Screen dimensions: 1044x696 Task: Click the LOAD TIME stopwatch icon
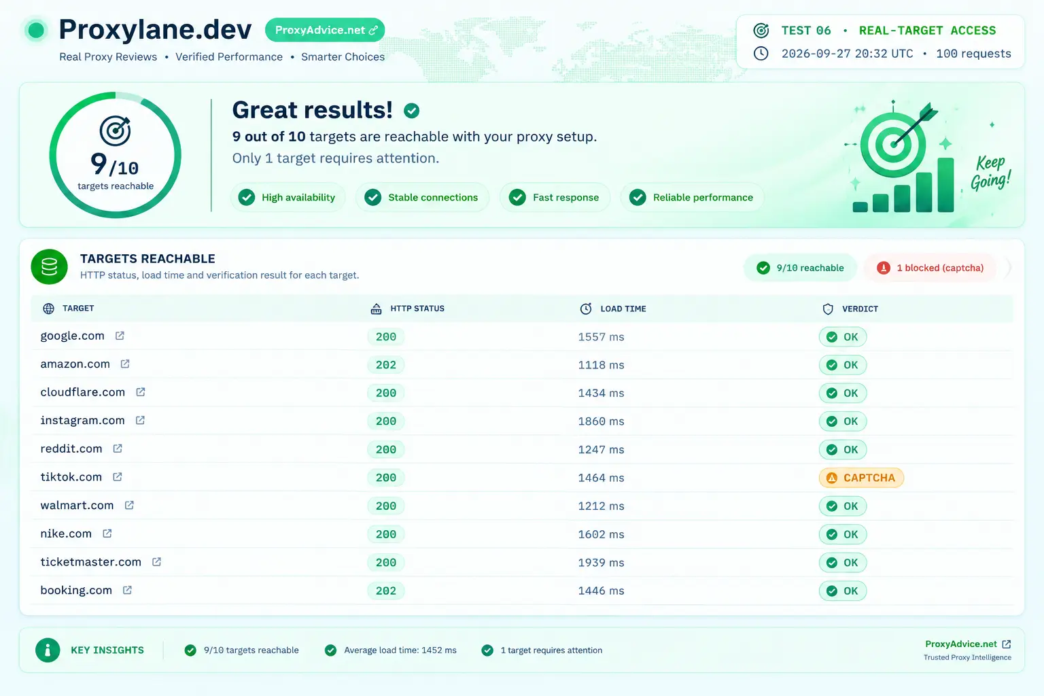[x=586, y=309]
